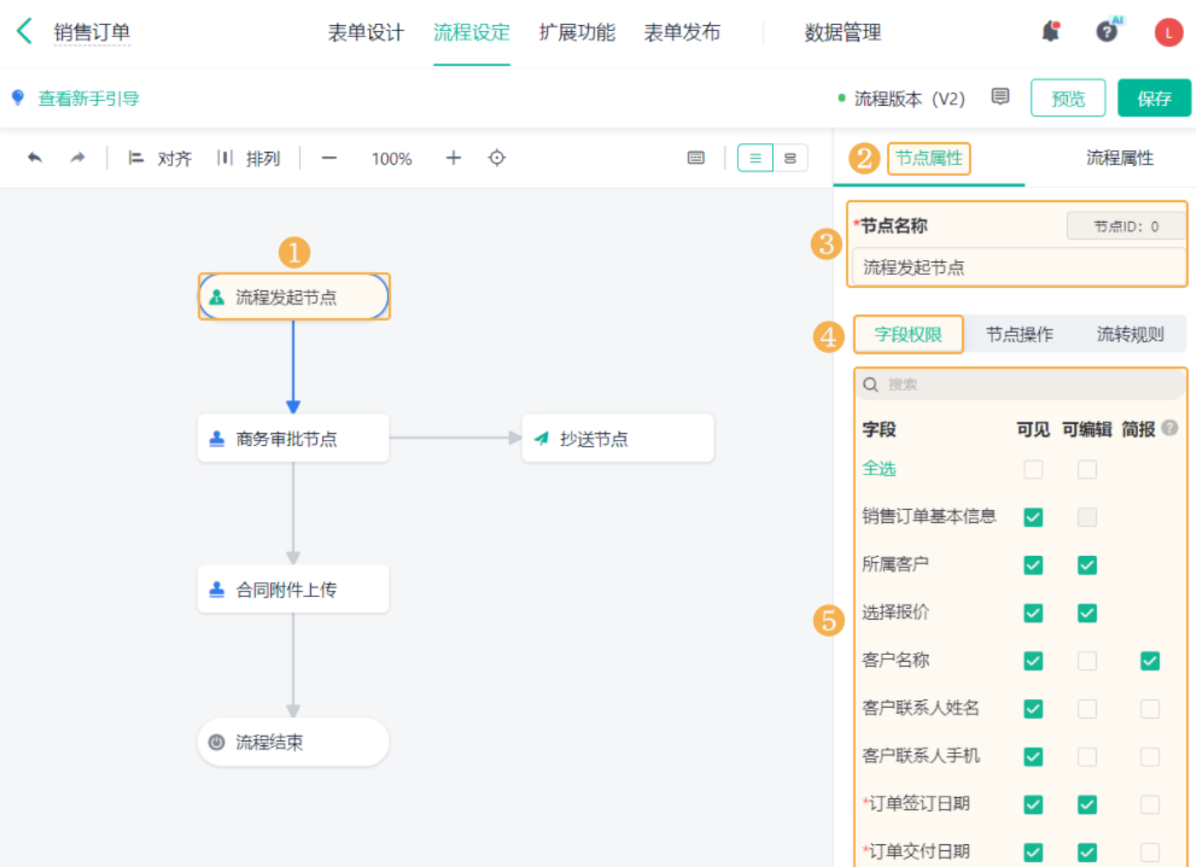Check 全选 under the 可编辑 column
The image size is (1196, 867).
click(x=1087, y=470)
